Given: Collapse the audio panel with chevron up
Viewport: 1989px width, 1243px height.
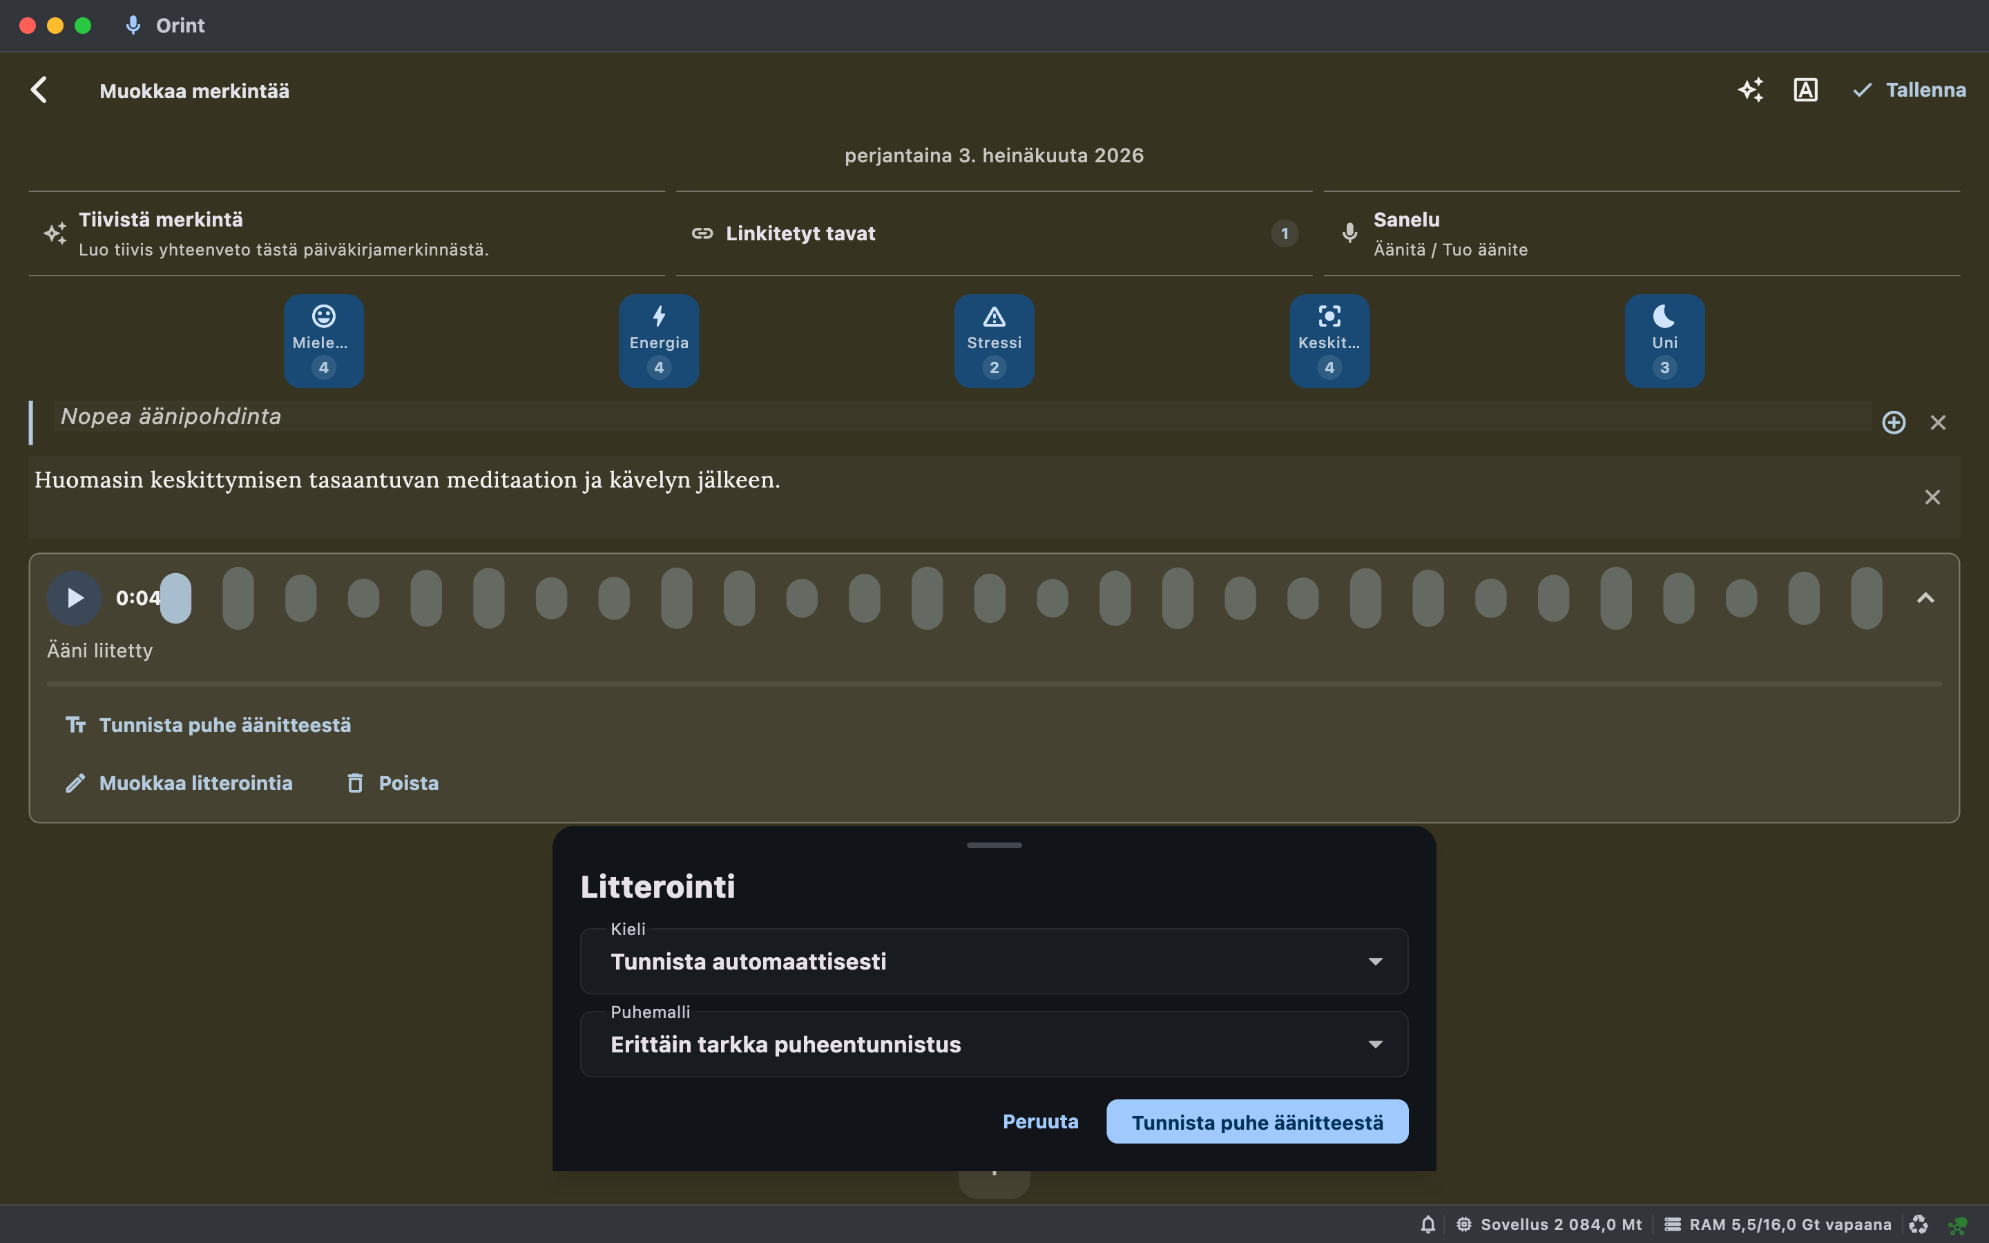Looking at the screenshot, I should click(x=1925, y=597).
